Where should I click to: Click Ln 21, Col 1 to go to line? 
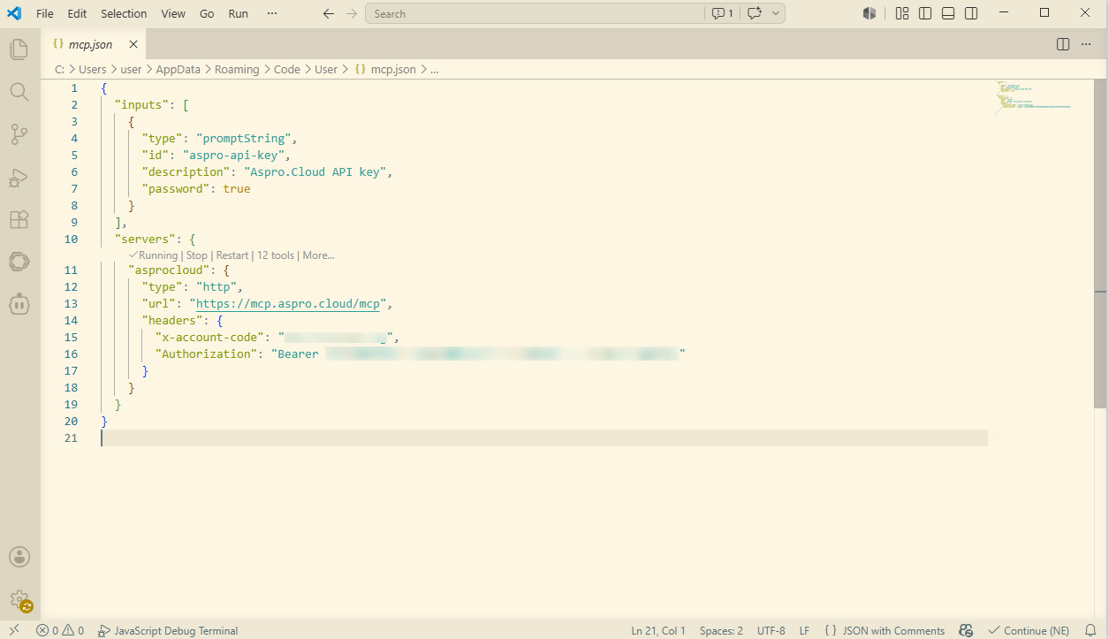[658, 630]
